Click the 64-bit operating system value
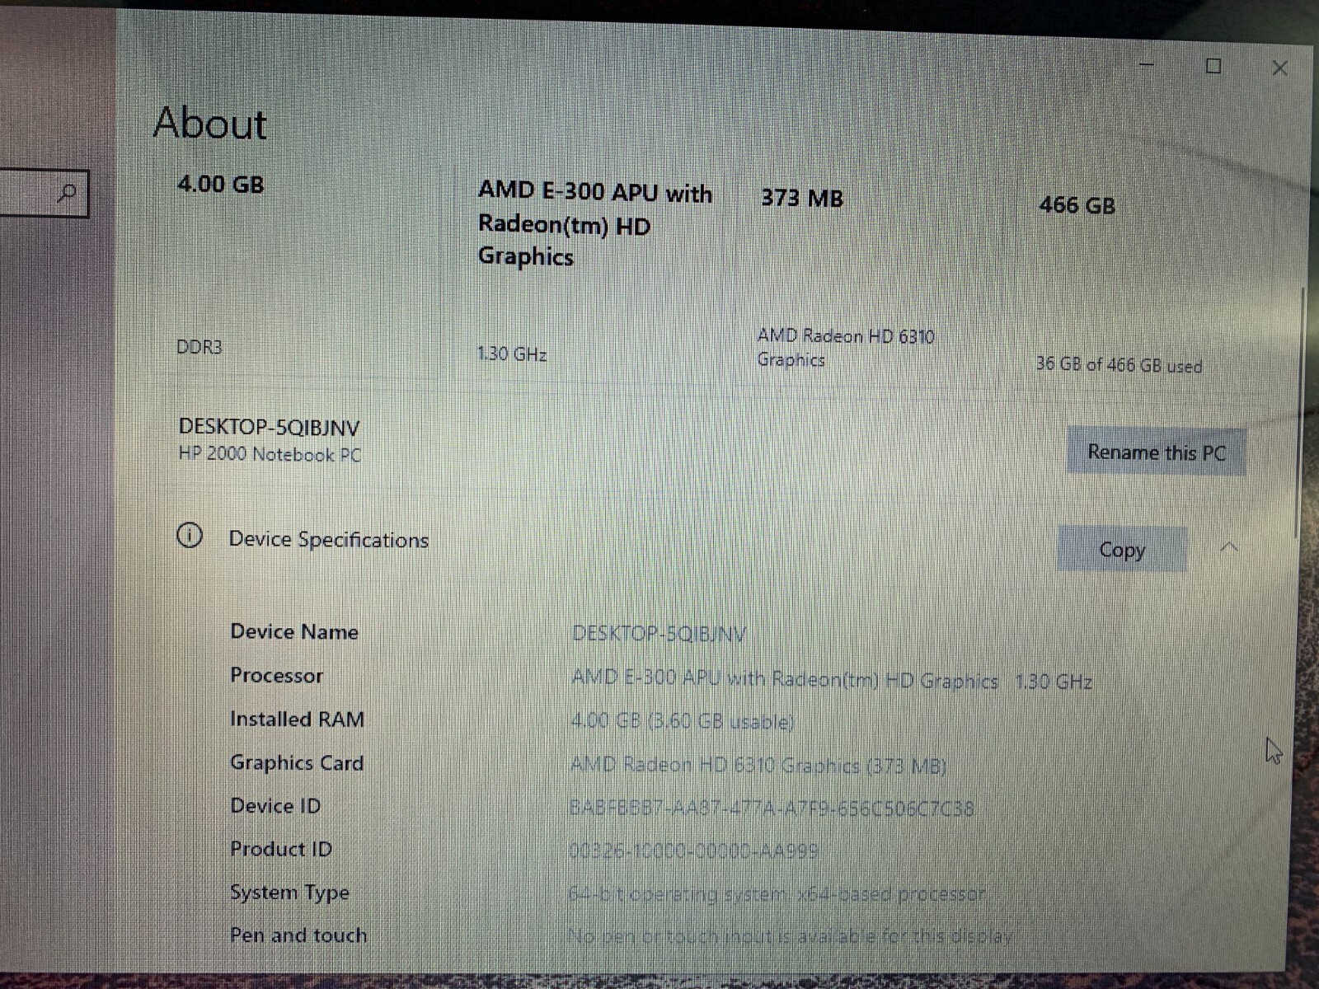The image size is (1319, 989). [x=777, y=893]
